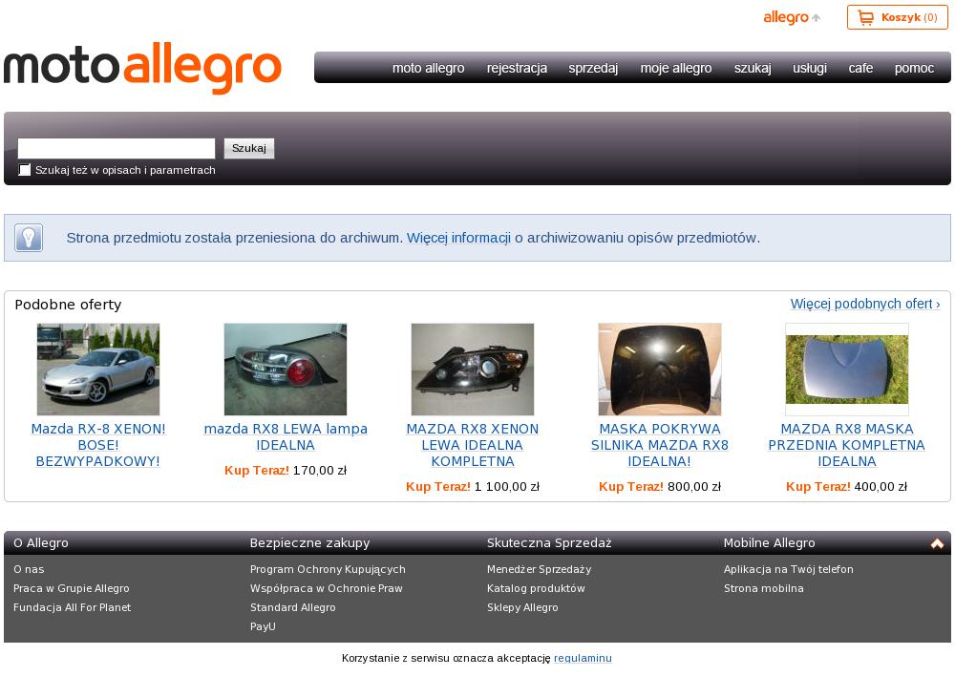
Task: Click the footer scroll-to-top arrow icon
Action: click(937, 543)
